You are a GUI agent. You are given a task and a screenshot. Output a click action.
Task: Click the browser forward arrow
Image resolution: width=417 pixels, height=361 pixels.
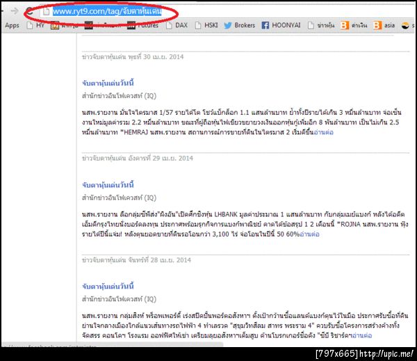click(15, 11)
